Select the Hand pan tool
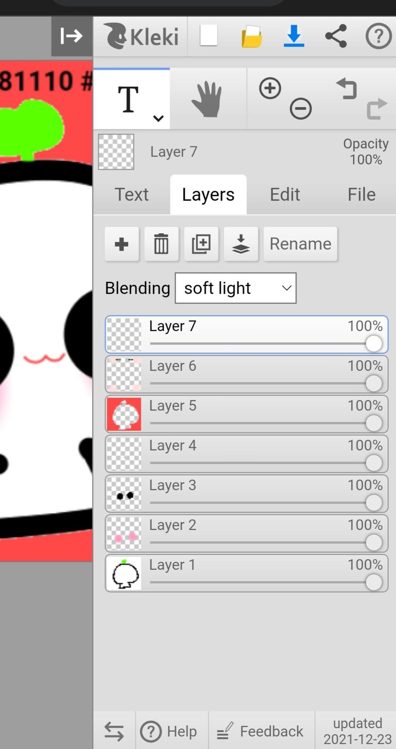The height and width of the screenshot is (749, 396). (208, 99)
